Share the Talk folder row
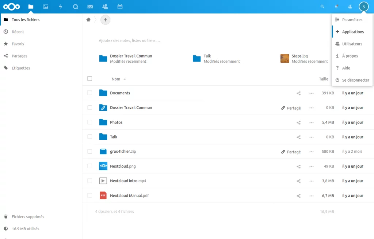This screenshot has height=239, width=374. coord(298,137)
